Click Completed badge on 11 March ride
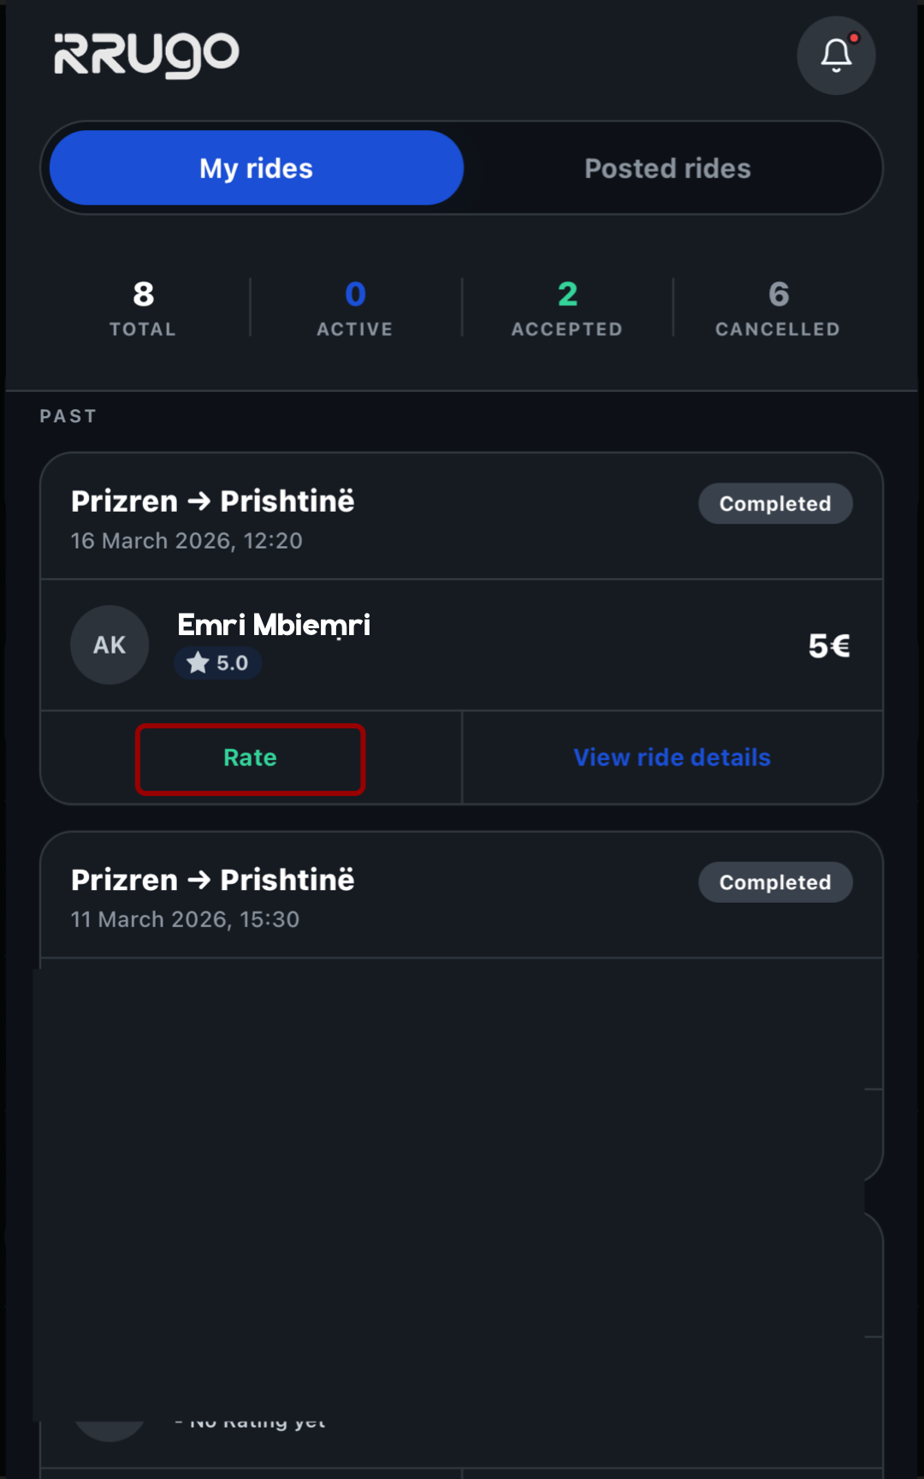Image resolution: width=924 pixels, height=1479 pixels. coord(775,882)
